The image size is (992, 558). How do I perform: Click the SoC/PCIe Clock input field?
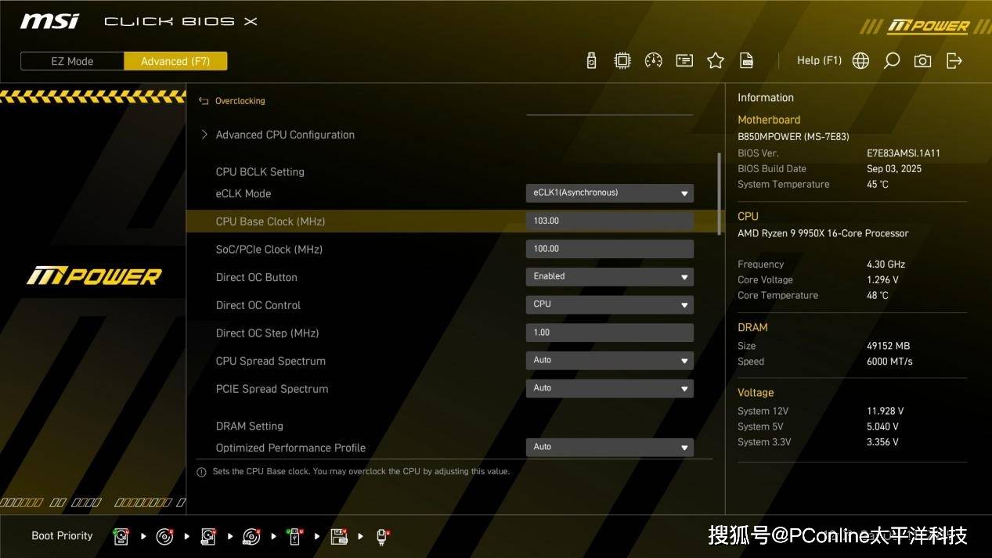pyautogui.click(x=609, y=249)
